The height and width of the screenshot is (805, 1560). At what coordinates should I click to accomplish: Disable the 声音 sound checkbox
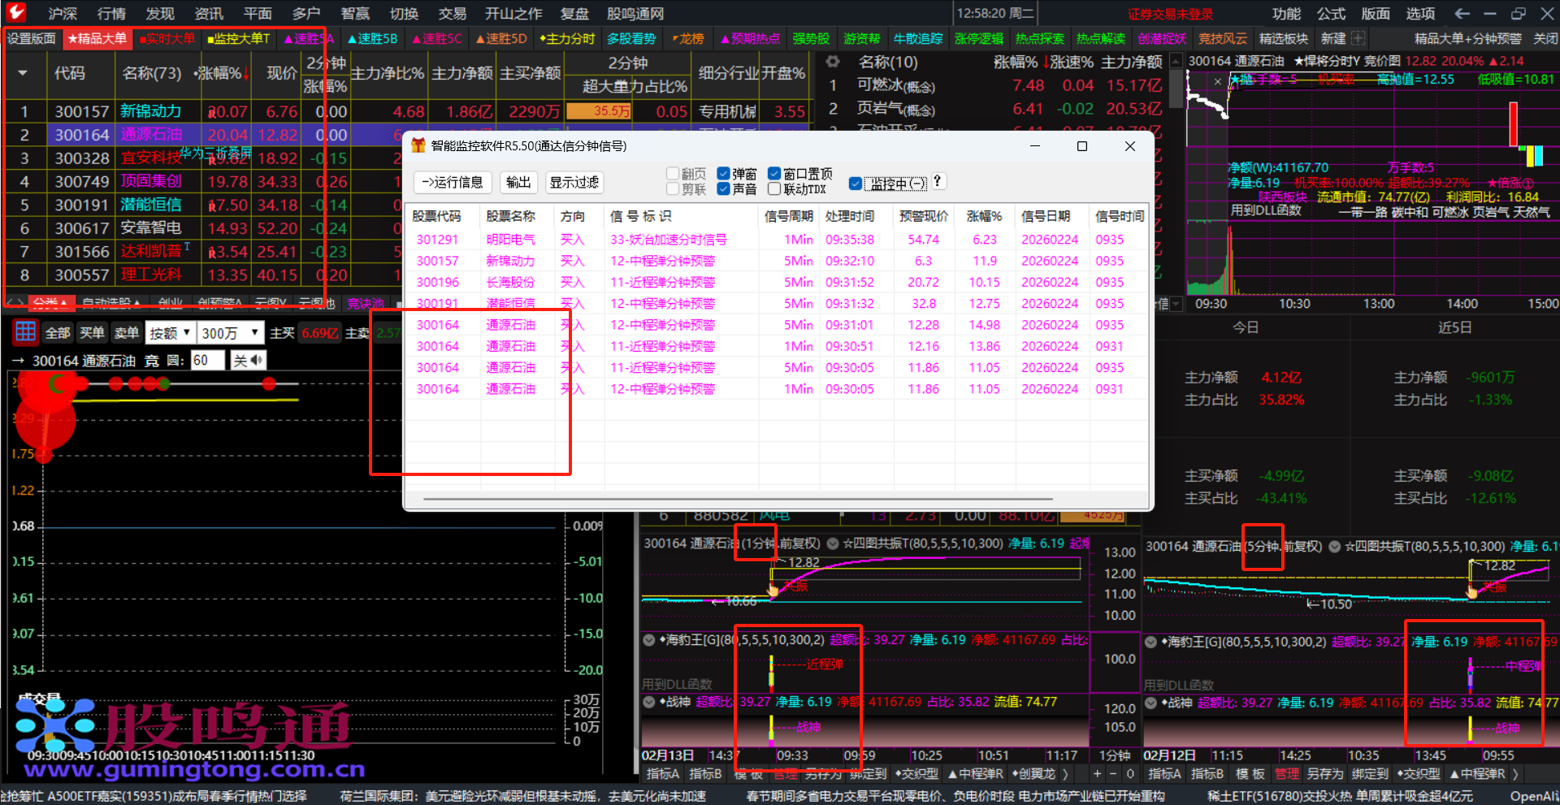click(723, 189)
